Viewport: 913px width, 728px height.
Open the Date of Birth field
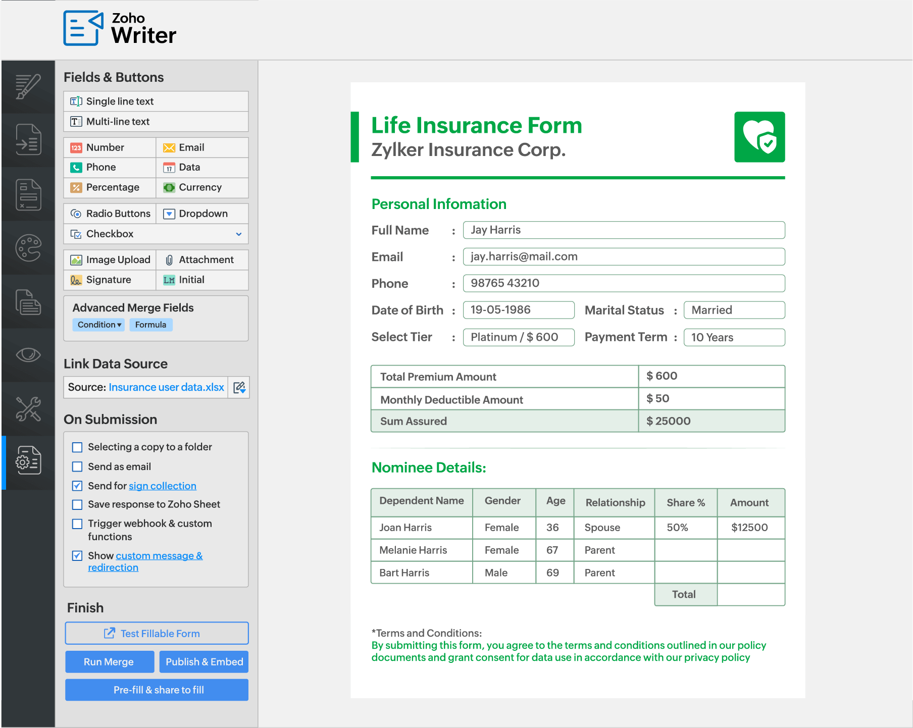point(519,310)
